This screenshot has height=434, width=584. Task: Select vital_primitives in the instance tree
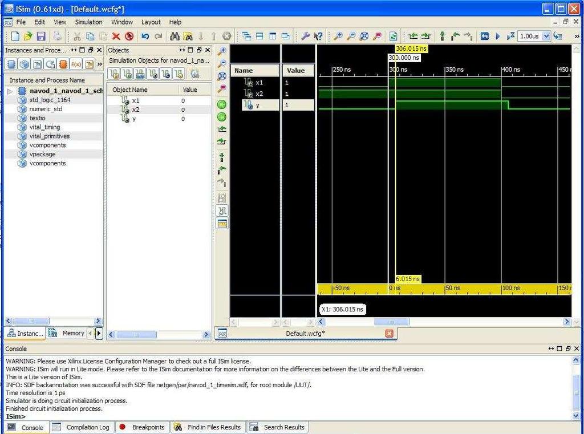point(50,136)
